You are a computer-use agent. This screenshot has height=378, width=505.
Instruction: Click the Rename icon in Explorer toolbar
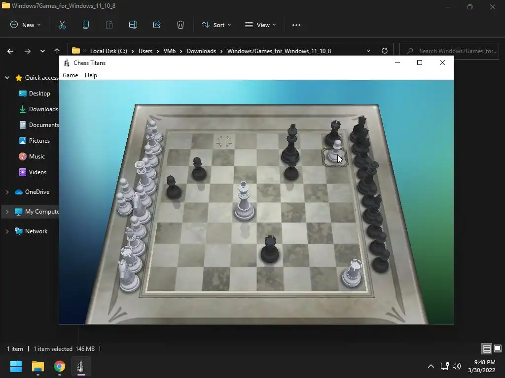[133, 25]
